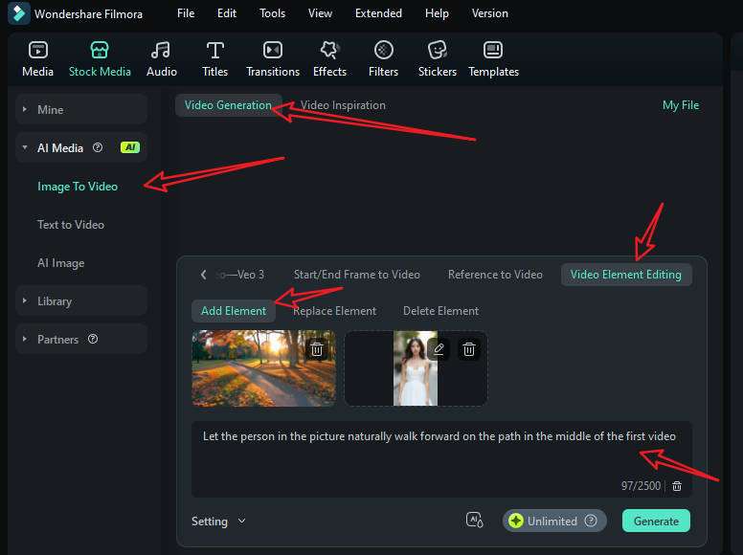Open Text to Video in sidebar

point(71,225)
